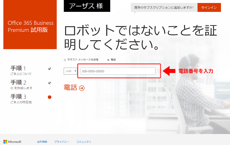Click the checkmark icon for 手順 1
This screenshot has width=230, height=145.
pyautogui.click(x=50, y=69)
